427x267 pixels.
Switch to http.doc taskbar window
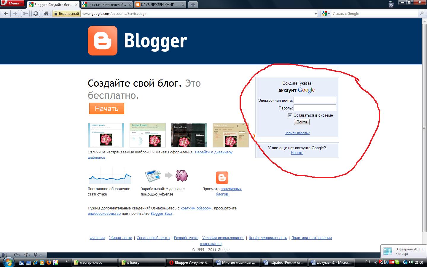[285, 263]
